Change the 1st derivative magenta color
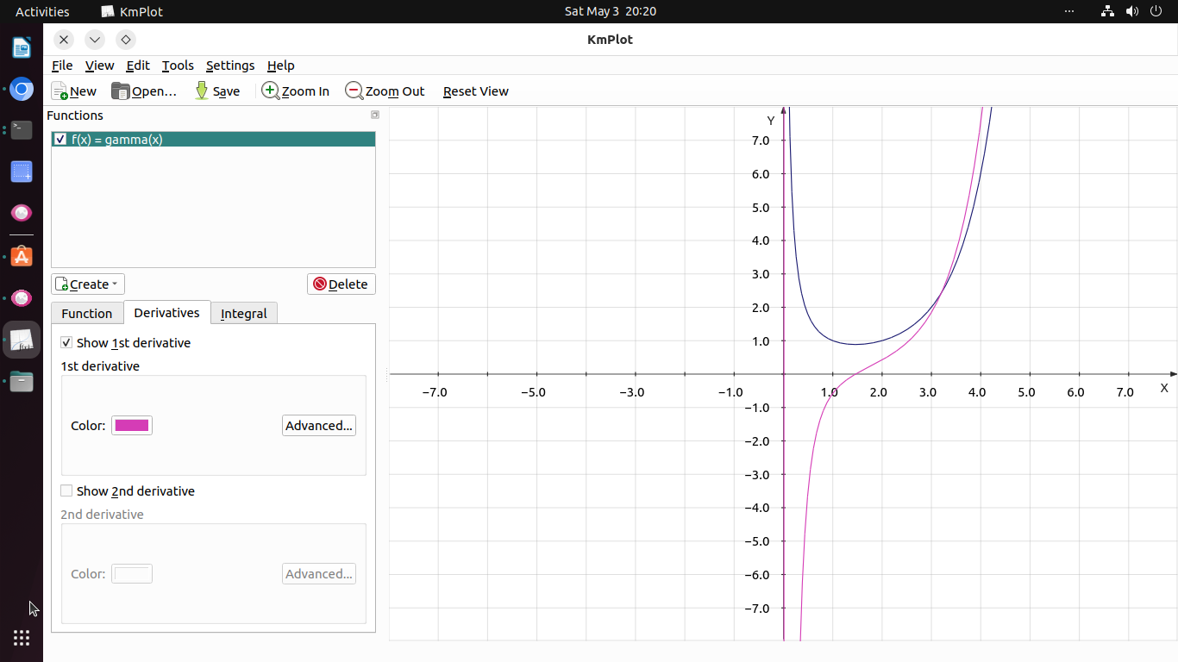Viewport: 1178px width, 662px height. (x=132, y=426)
